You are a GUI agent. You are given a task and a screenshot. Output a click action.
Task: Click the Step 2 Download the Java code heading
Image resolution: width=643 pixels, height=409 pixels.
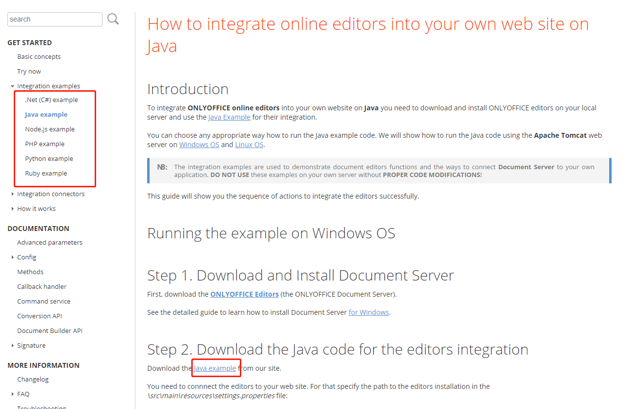click(338, 349)
